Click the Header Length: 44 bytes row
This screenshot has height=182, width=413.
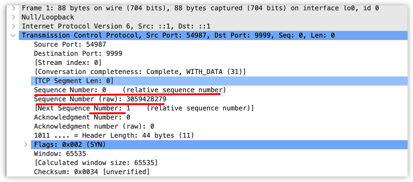(x=114, y=136)
